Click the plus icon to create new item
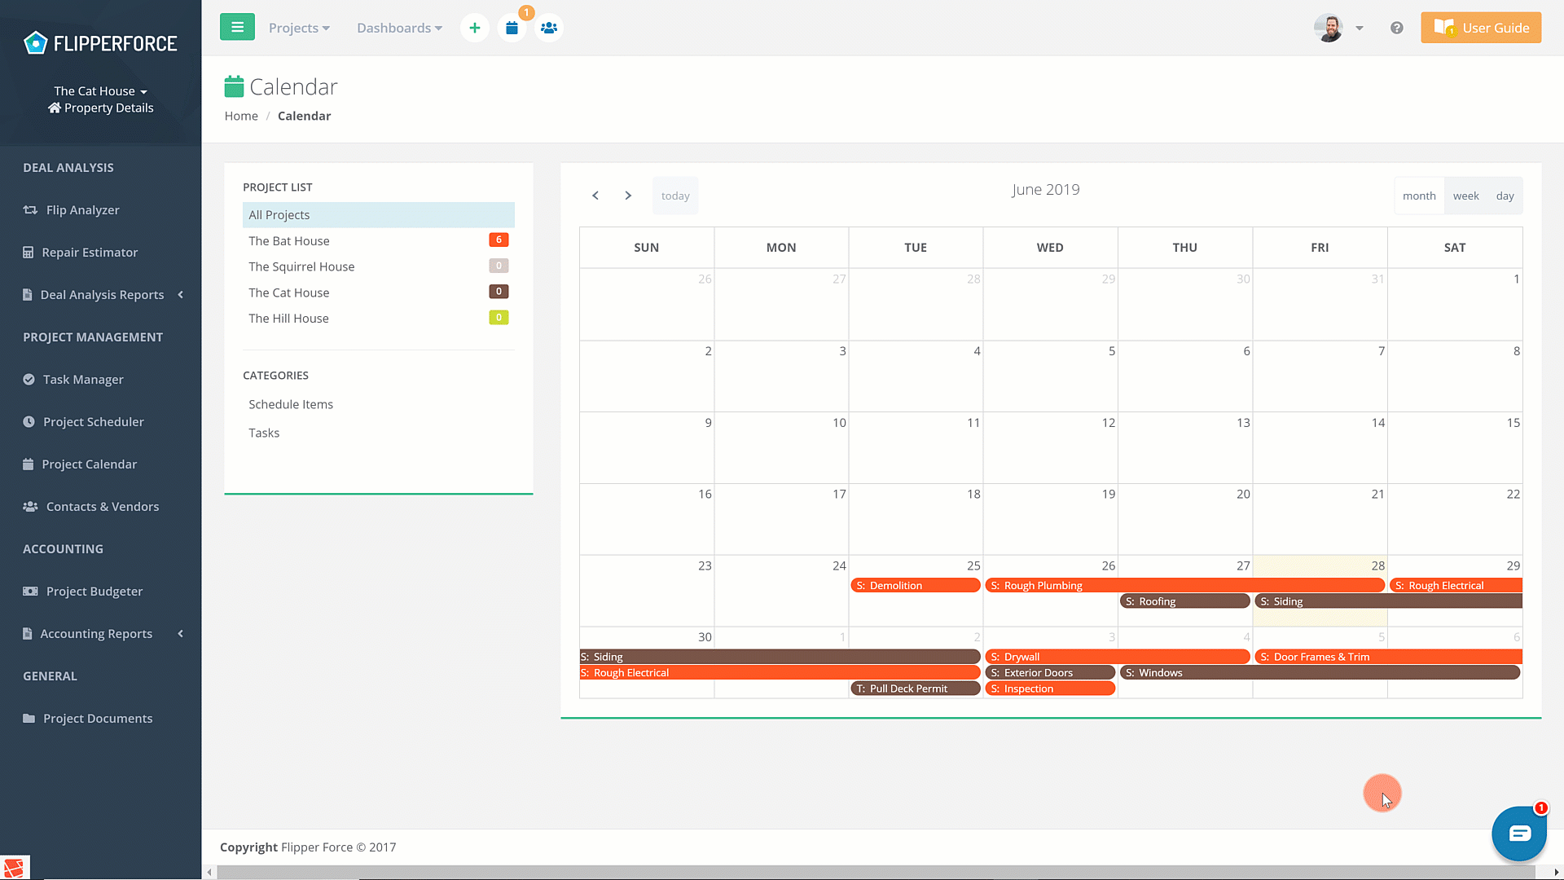Viewport: 1564px width, 880px height. pyautogui.click(x=475, y=27)
